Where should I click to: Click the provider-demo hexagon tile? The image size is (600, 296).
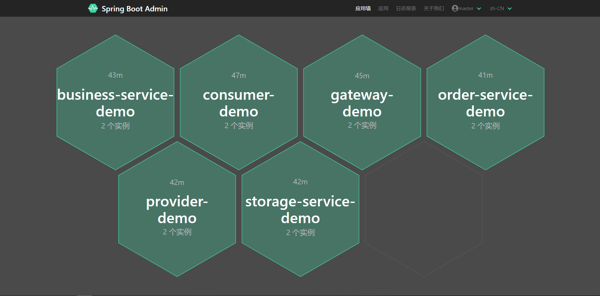point(177,209)
